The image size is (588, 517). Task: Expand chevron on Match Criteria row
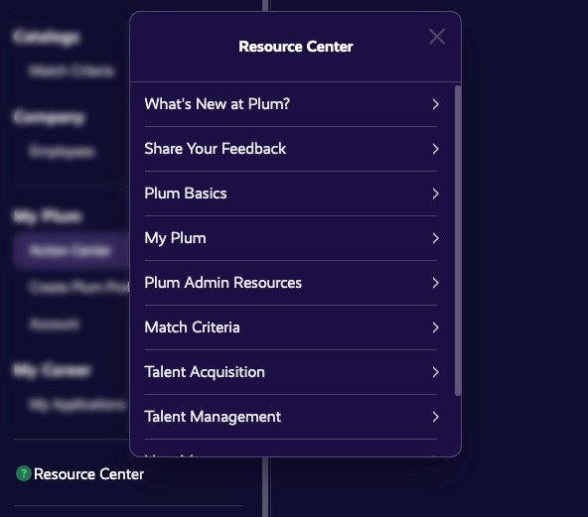(x=435, y=327)
